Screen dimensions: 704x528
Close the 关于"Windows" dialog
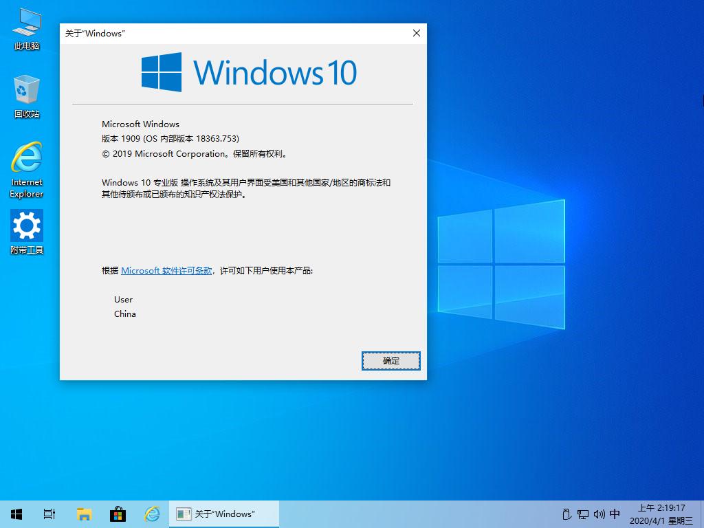[417, 33]
